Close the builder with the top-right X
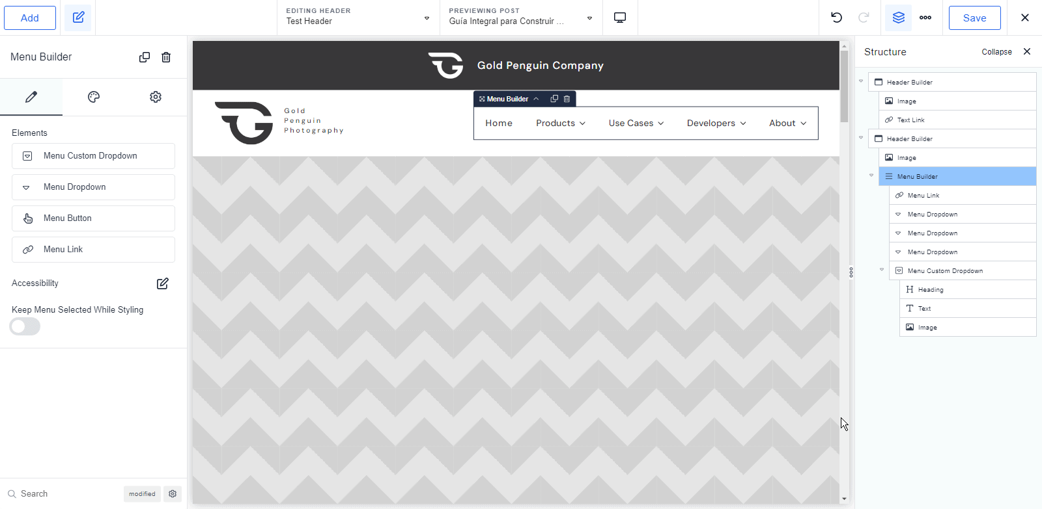Image resolution: width=1042 pixels, height=509 pixels. 1025,18
